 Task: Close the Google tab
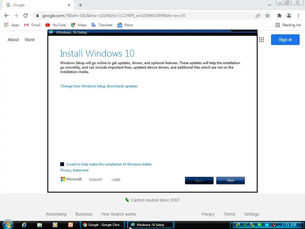(x=69, y=5)
